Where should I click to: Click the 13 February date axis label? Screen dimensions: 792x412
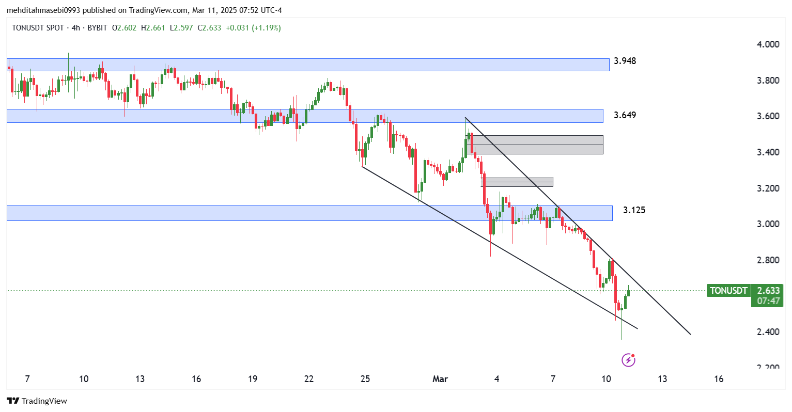point(140,379)
